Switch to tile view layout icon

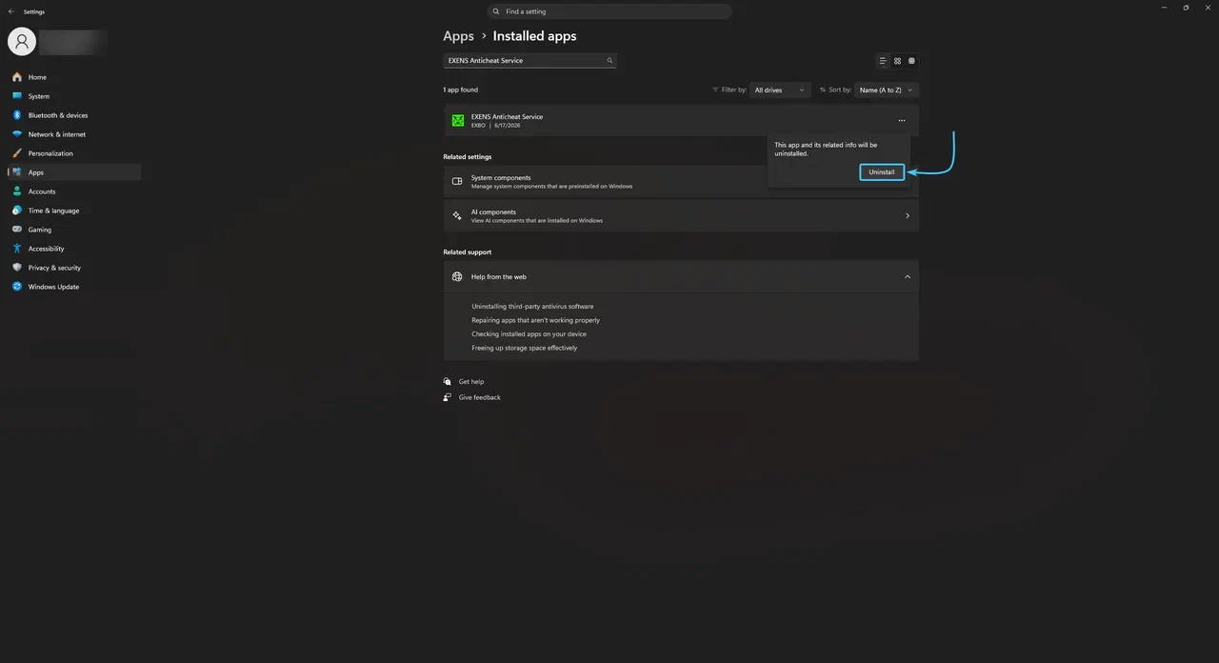(x=911, y=61)
